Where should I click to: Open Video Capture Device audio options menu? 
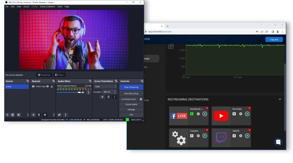88,92
